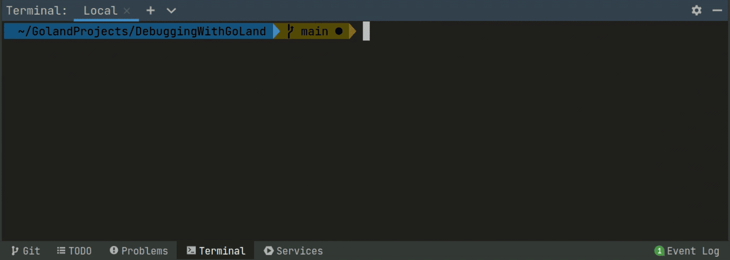Image resolution: width=730 pixels, height=260 pixels.
Task: Click the dirty status dot after main
Action: [x=339, y=32]
